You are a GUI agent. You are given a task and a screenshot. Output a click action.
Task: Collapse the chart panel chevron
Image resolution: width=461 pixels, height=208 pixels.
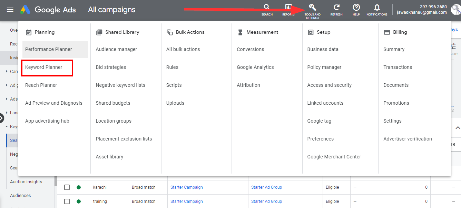(458, 128)
